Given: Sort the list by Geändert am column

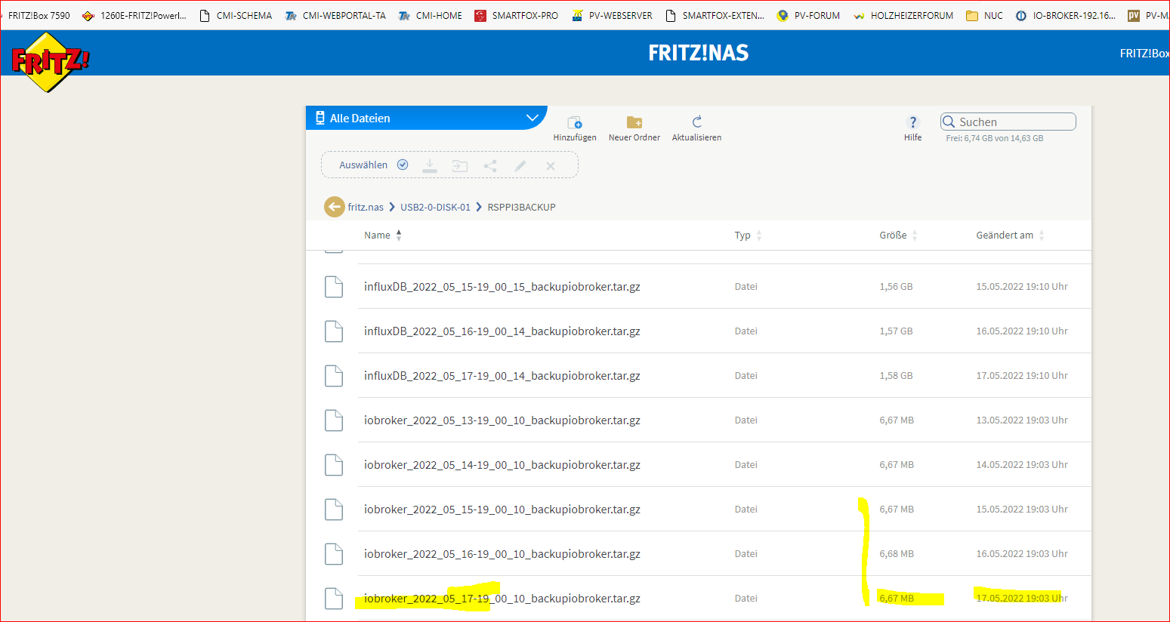Looking at the screenshot, I should click(x=1011, y=236).
